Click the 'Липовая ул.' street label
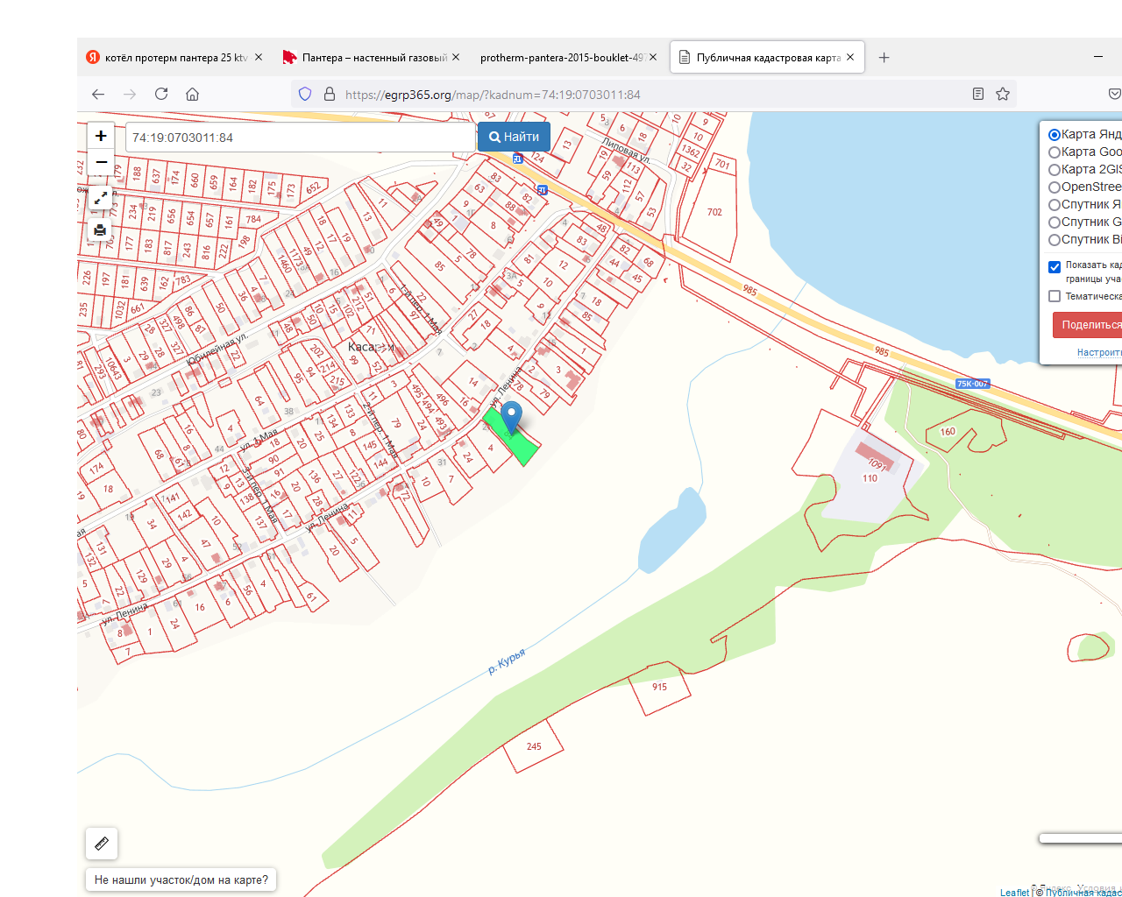Image resolution: width=1122 pixels, height=897 pixels. pos(626,150)
